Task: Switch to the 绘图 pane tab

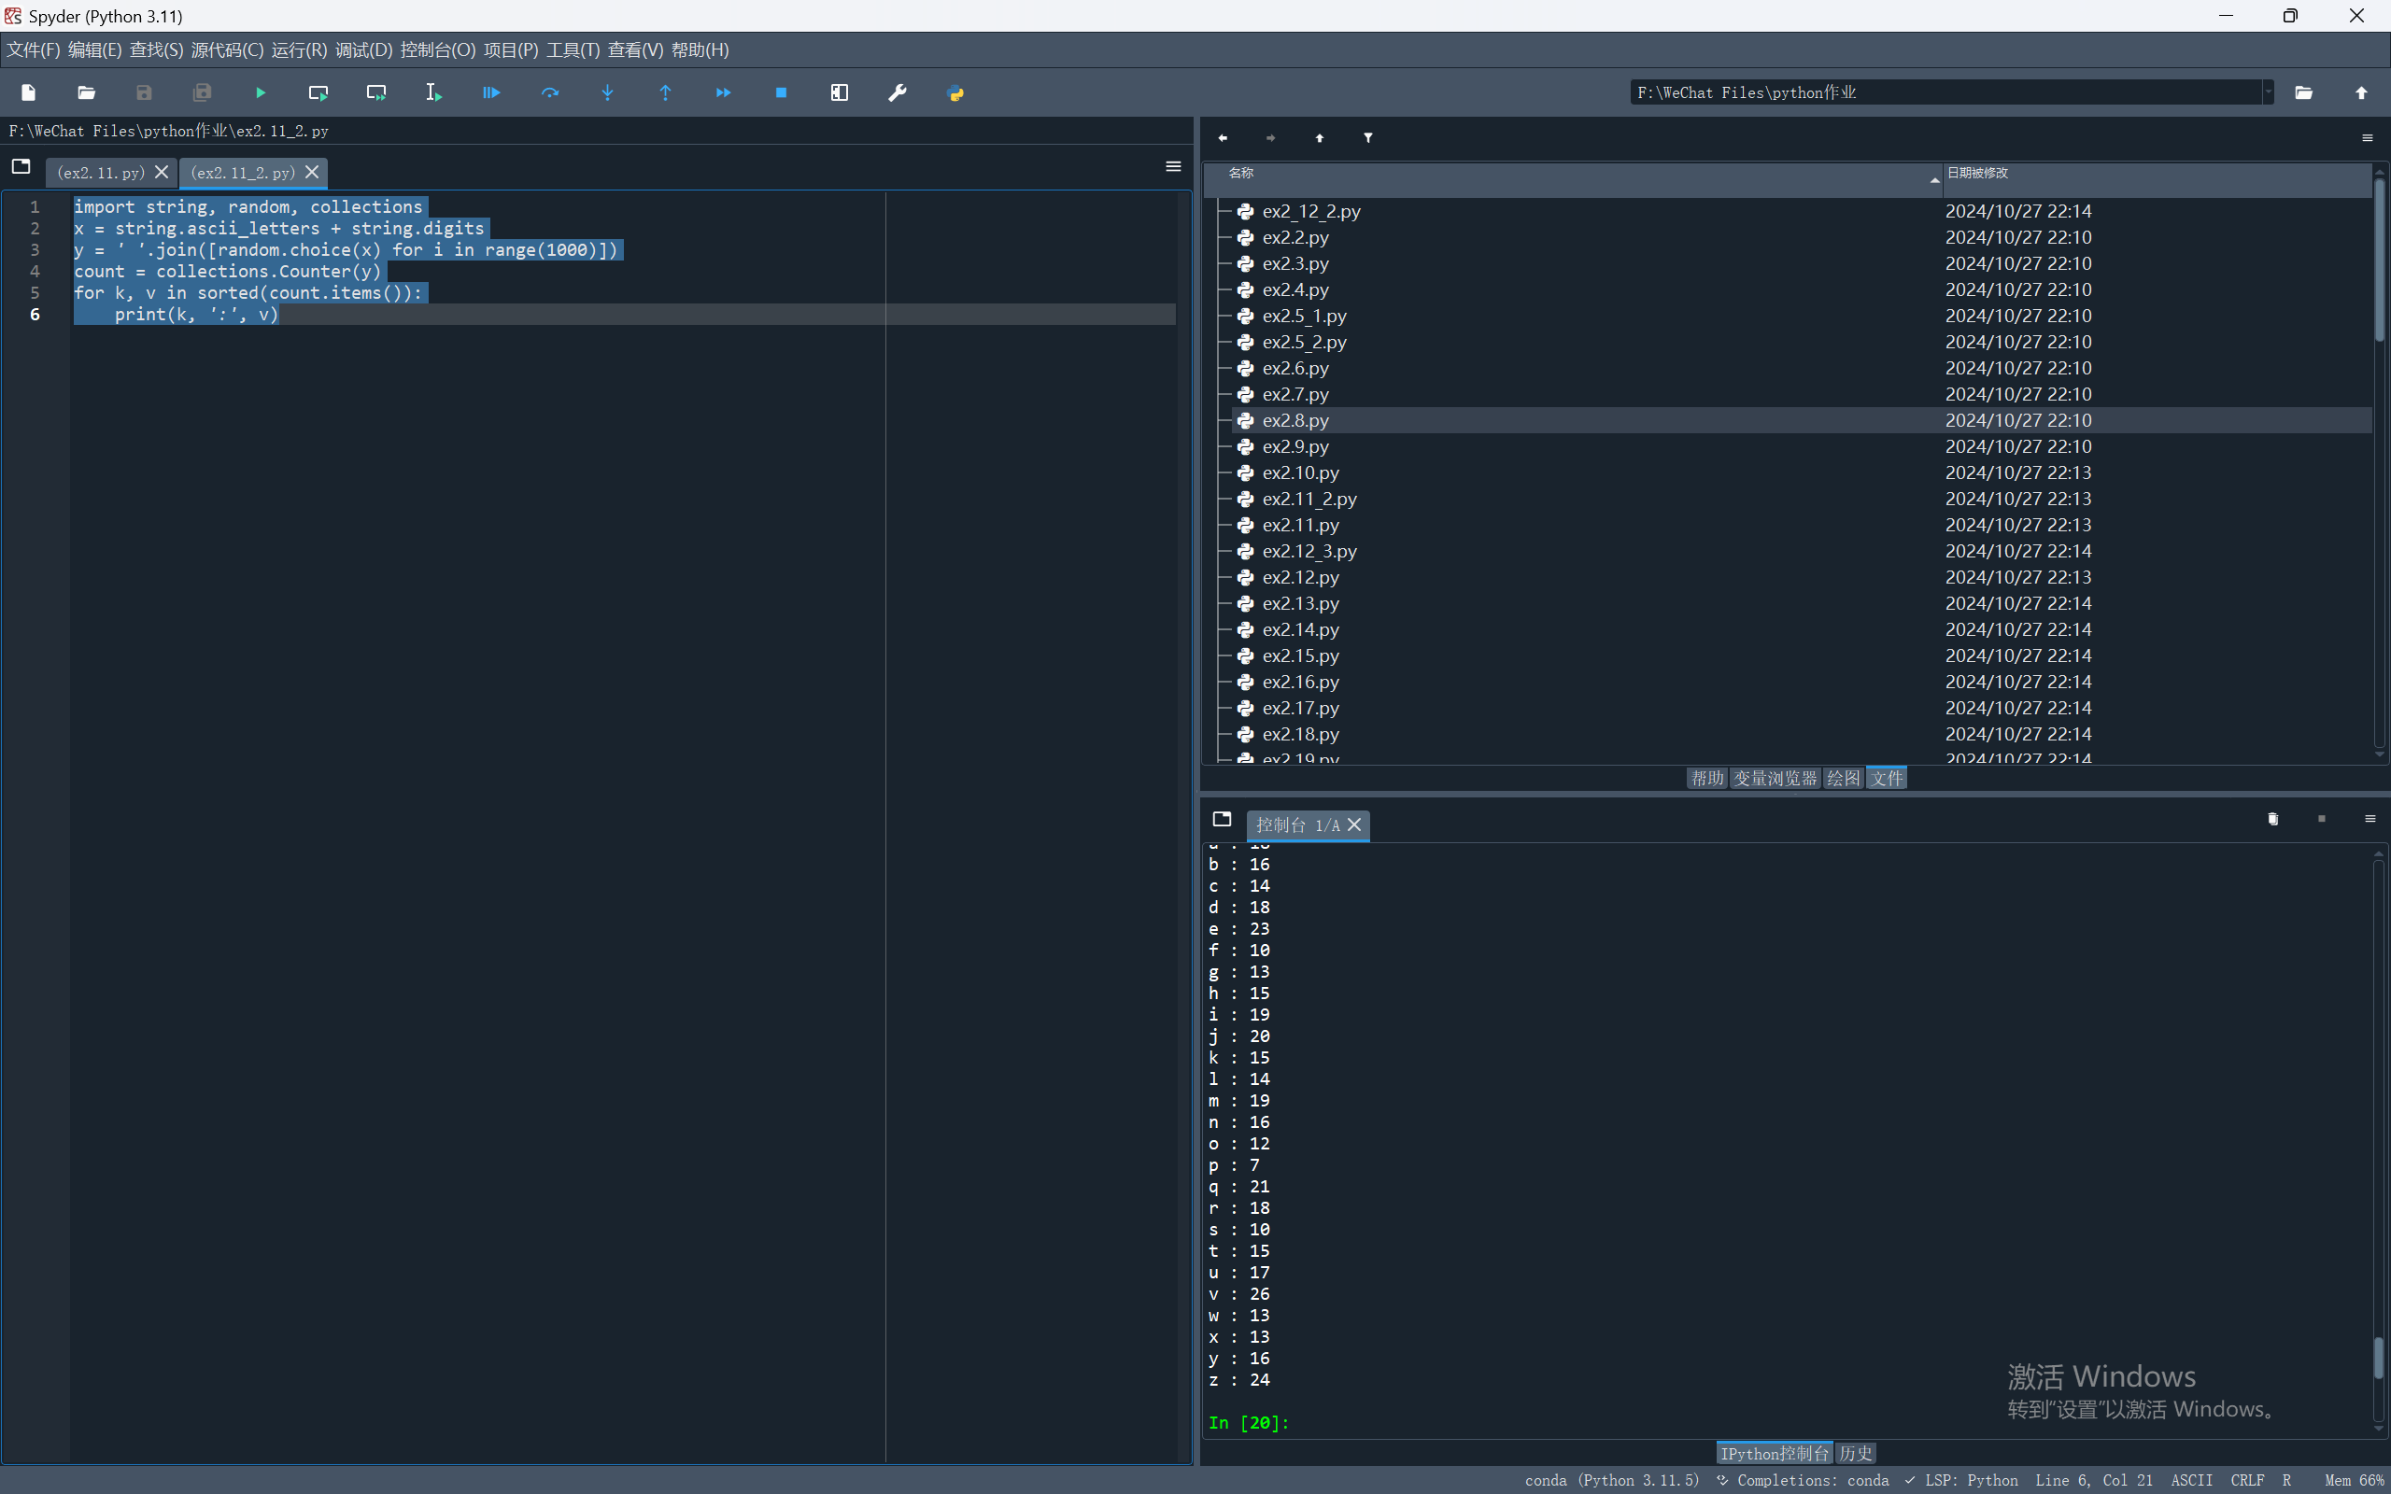Action: click(1843, 779)
